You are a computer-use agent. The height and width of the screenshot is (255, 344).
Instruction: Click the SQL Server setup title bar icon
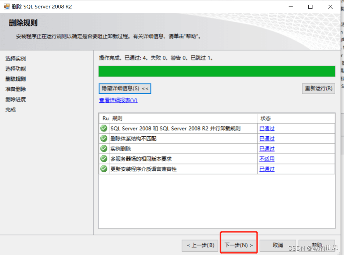point(7,7)
